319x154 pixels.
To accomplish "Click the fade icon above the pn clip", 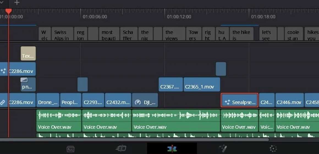I will 24,80.
